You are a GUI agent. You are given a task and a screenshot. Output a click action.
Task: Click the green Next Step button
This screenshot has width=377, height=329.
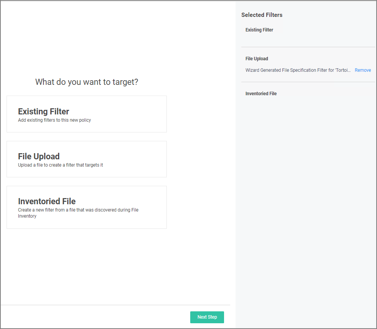click(x=207, y=317)
